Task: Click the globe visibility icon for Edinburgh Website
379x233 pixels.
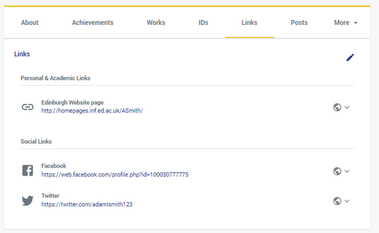Action: pyautogui.click(x=337, y=107)
